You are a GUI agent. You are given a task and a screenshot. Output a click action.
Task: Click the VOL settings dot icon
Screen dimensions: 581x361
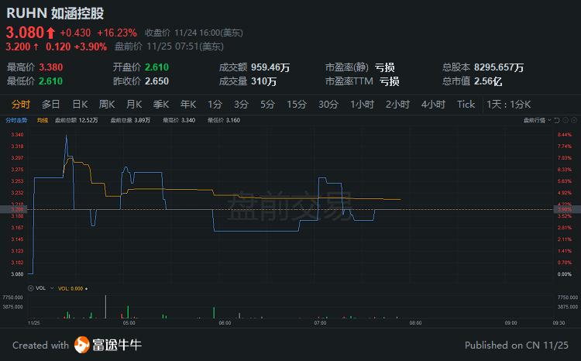coord(87,287)
